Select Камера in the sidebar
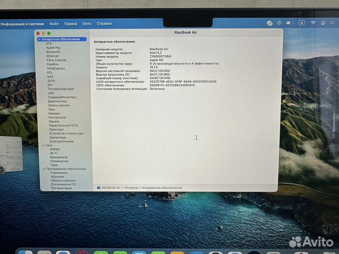The image size is (339, 254). 54,113
